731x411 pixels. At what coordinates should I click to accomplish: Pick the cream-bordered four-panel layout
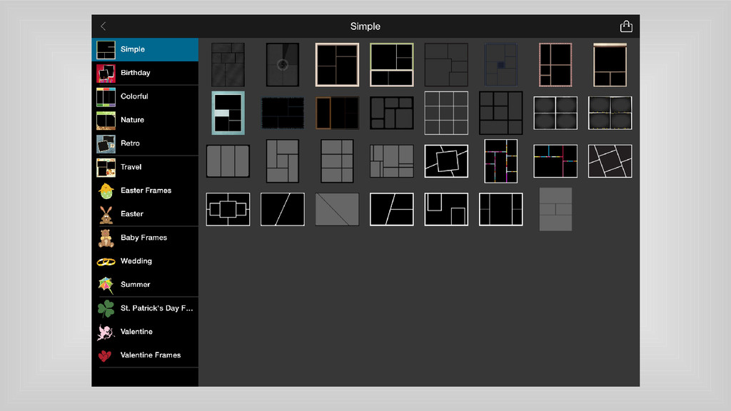pos(337,65)
